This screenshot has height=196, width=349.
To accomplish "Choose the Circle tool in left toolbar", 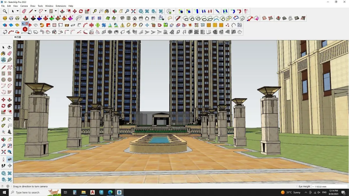I will [3, 80].
